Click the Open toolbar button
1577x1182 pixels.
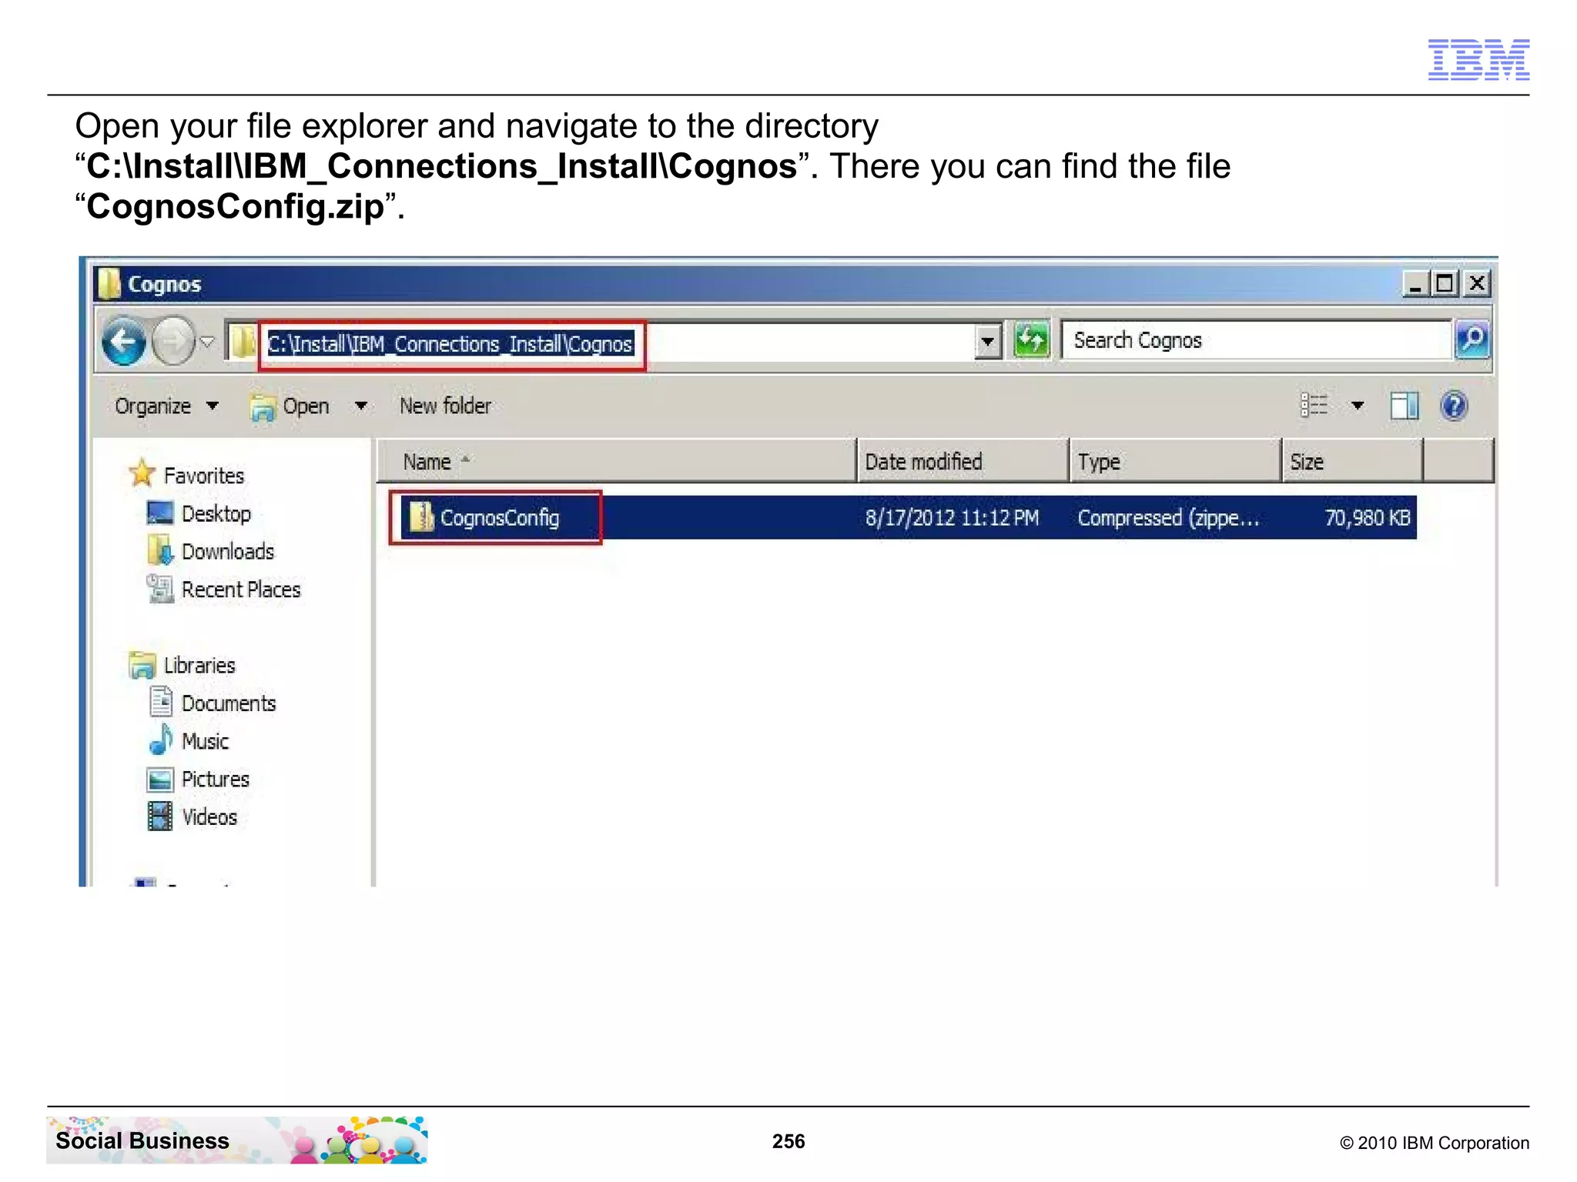pos(290,406)
